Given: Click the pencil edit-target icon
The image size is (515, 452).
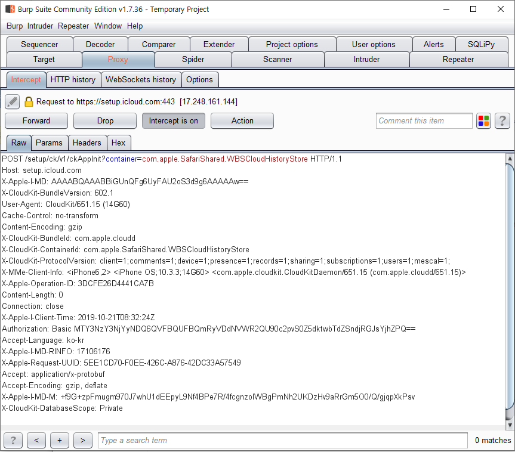Looking at the screenshot, I should (x=13, y=102).
